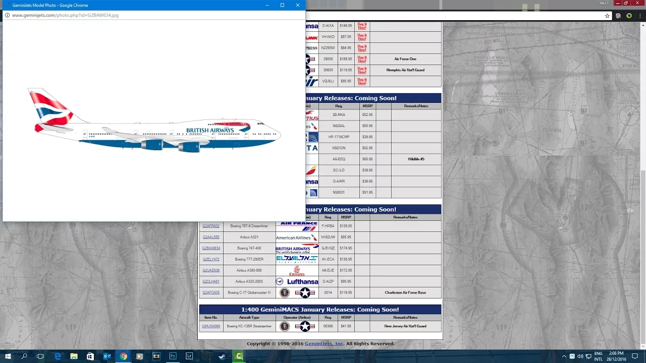Click Buy It Now for D-AIXA

pyautogui.click(x=362, y=26)
